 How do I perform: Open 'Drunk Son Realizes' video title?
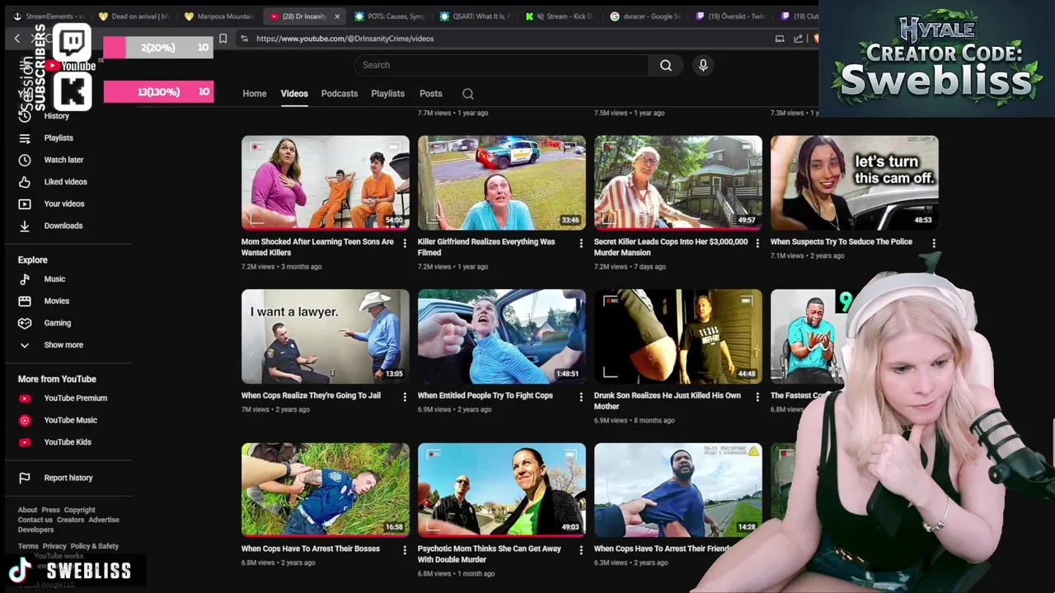click(668, 401)
